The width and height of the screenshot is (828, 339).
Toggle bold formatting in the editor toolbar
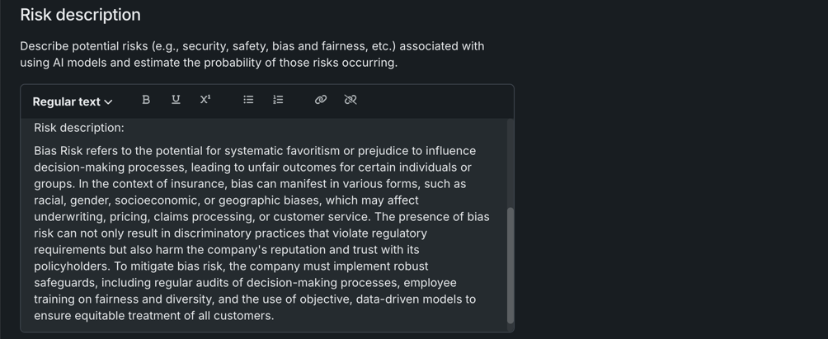tap(146, 100)
